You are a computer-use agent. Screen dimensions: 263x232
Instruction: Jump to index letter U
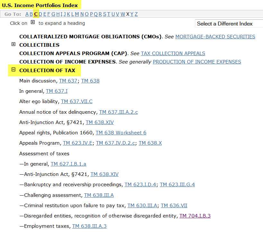click(113, 14)
